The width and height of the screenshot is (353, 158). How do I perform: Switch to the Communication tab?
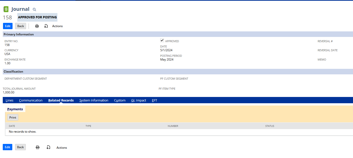[31, 100]
